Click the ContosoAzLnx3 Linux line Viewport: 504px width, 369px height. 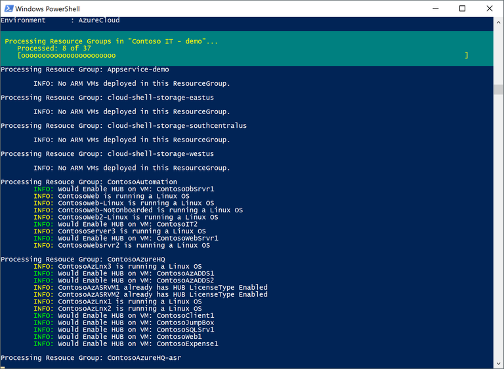click(117, 266)
